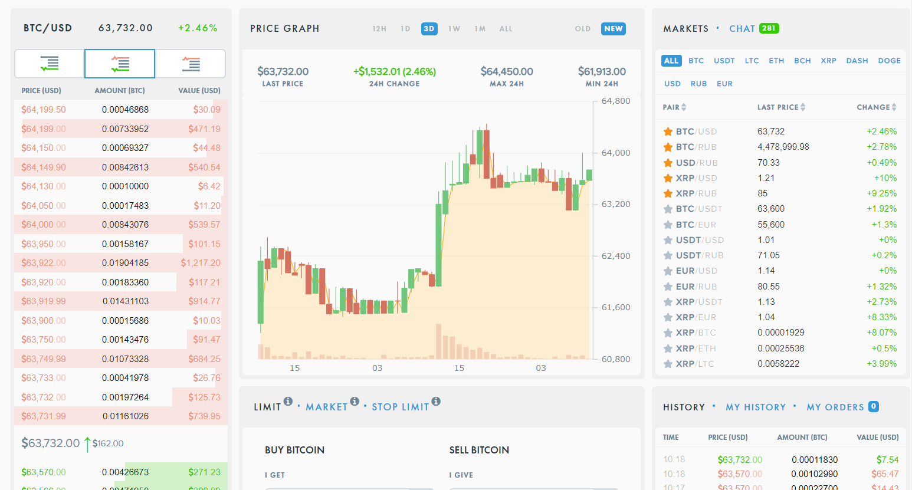Image resolution: width=912 pixels, height=490 pixels.
Task: Switch price graph to NEW style
Action: point(614,29)
